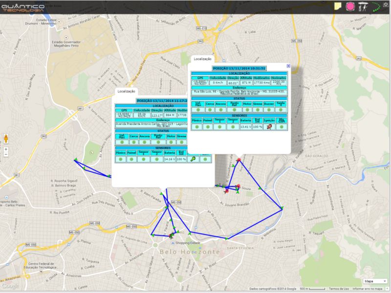The image size is (391, 293).
Task: Click the STATUS header in the 11:17 popup
Action: pos(152,131)
